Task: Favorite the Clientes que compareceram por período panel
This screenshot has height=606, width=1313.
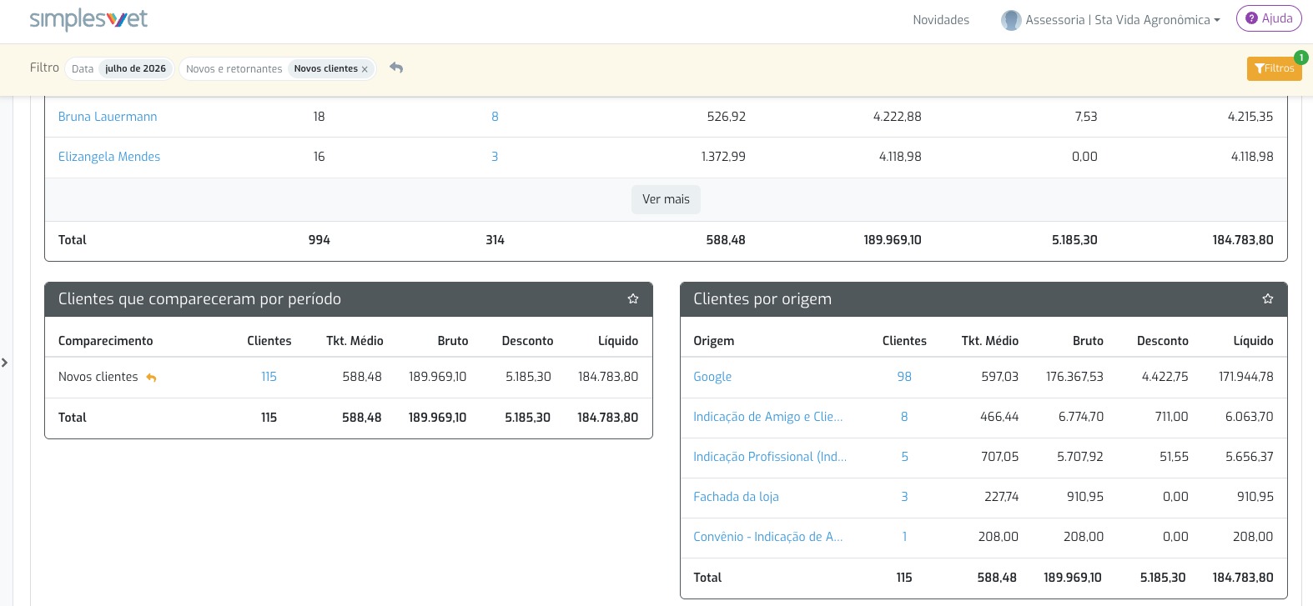Action: click(633, 298)
